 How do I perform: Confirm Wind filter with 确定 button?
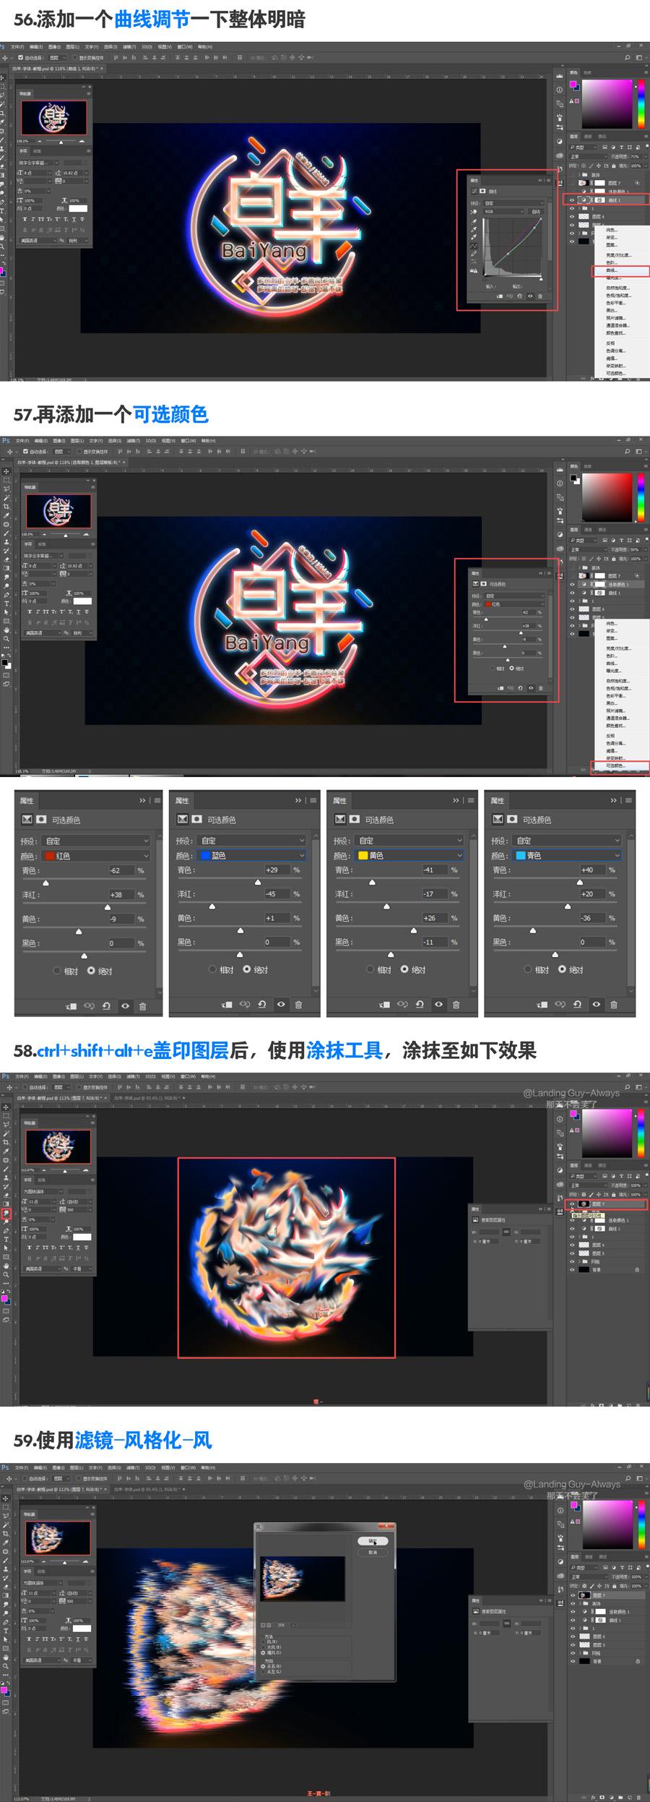coord(373,1541)
